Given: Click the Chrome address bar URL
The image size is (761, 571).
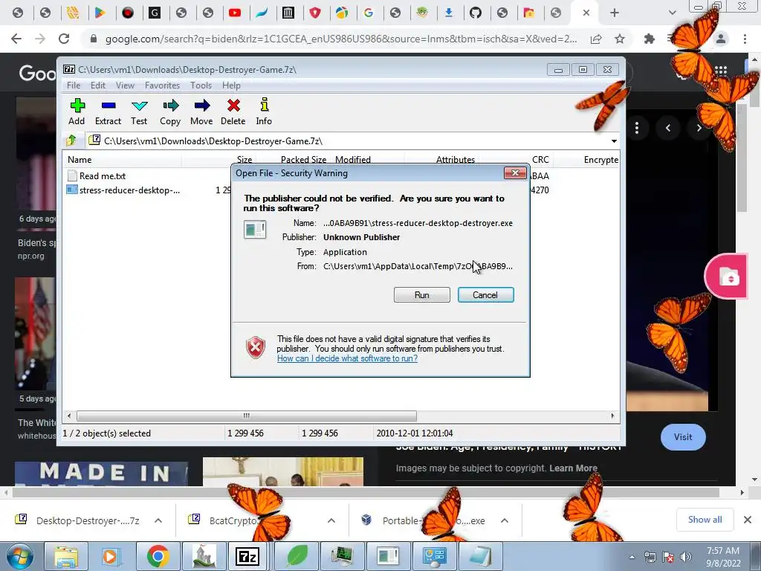Looking at the screenshot, I should 340,39.
